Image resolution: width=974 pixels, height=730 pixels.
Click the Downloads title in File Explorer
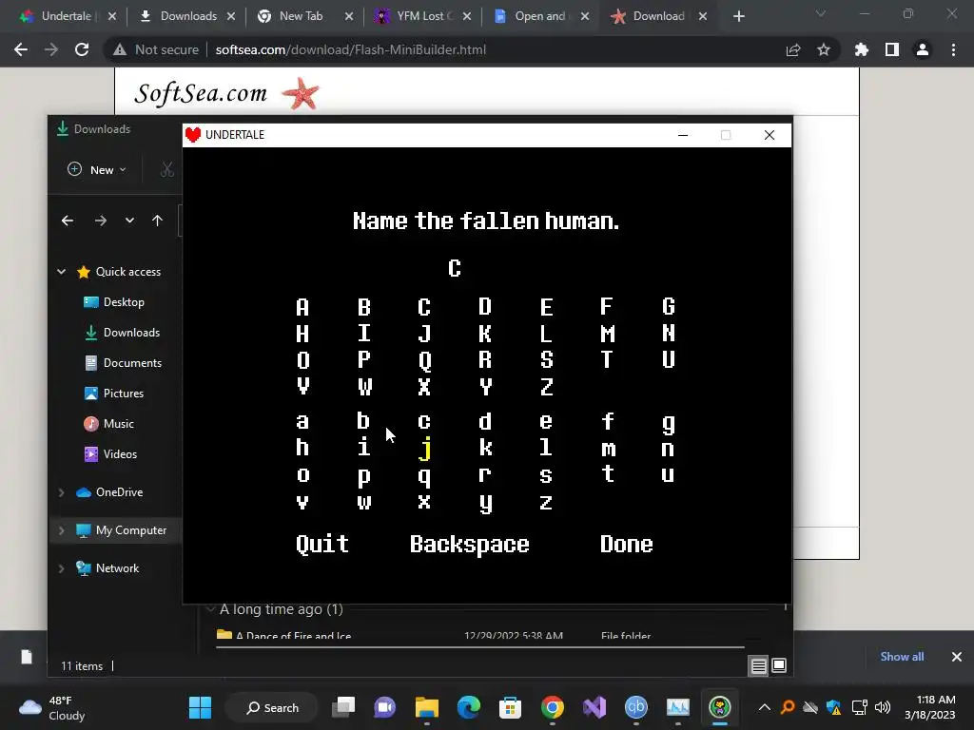point(102,129)
